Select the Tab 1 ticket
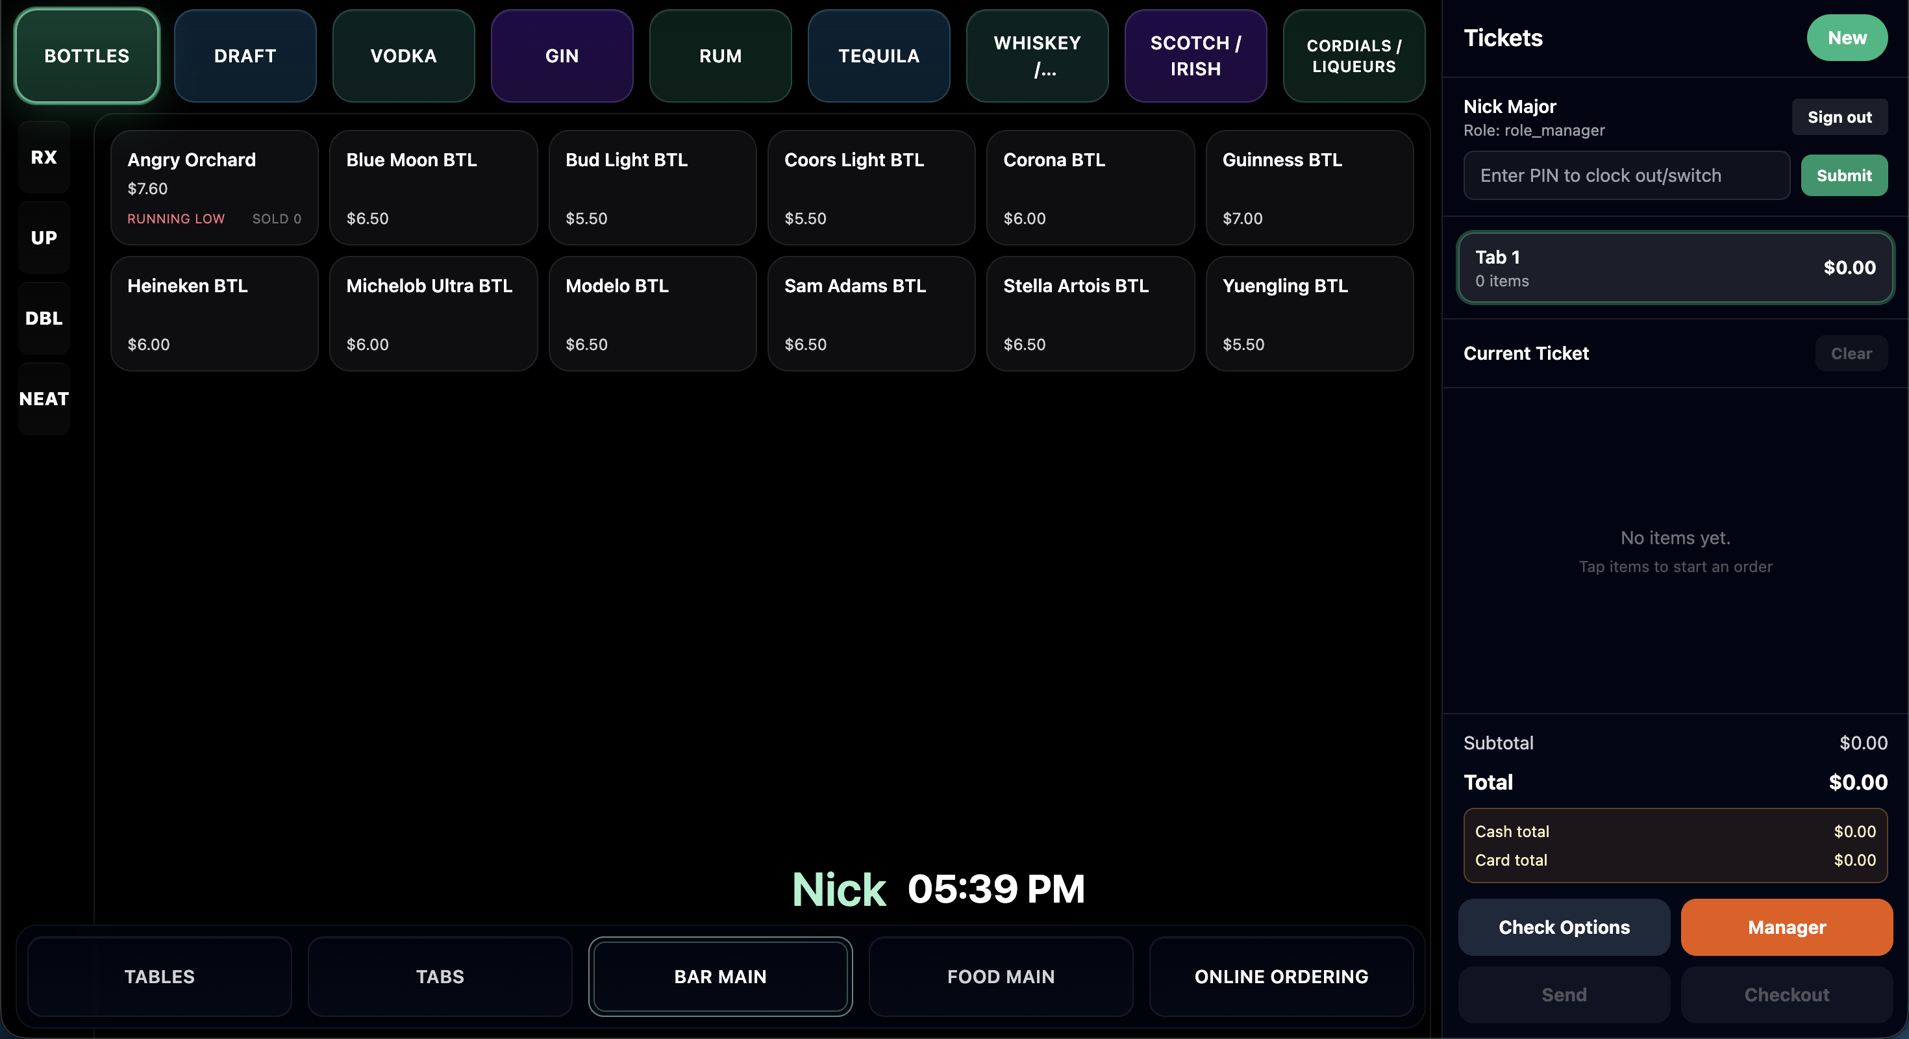Image resolution: width=1909 pixels, height=1039 pixels. point(1675,268)
